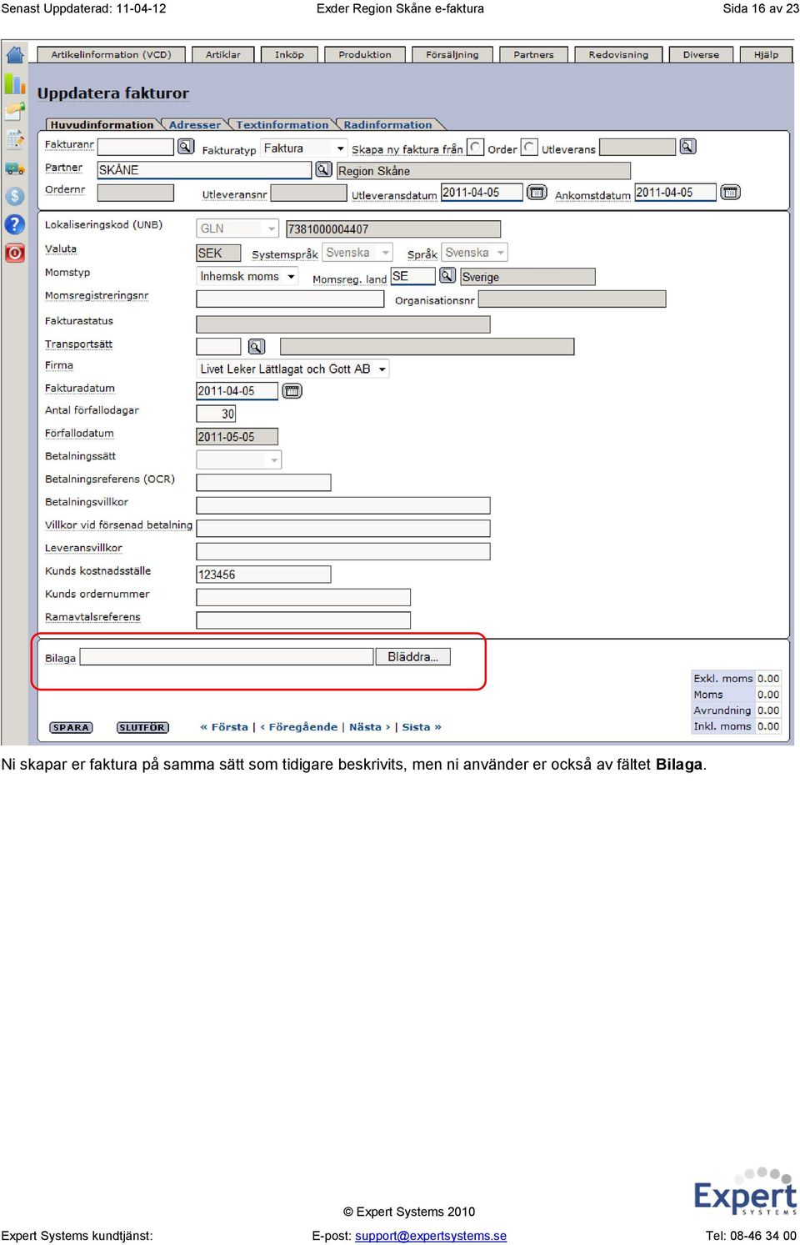Select the Order radio button
Screen dimensions: 800x1245
click(x=475, y=147)
